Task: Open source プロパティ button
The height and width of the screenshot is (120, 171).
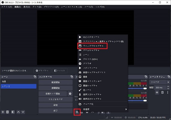Action: click(42, 70)
